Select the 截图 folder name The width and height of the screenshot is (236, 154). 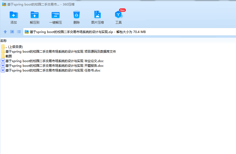9,56
